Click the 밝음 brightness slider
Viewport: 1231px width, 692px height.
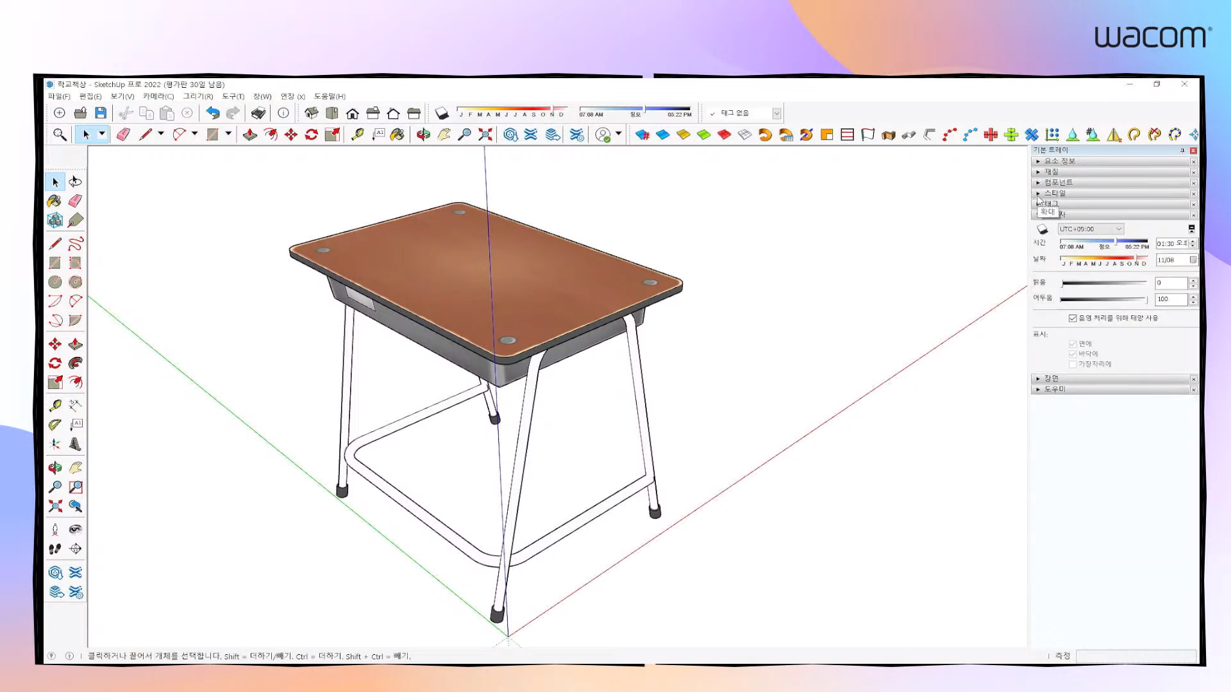[1104, 283]
